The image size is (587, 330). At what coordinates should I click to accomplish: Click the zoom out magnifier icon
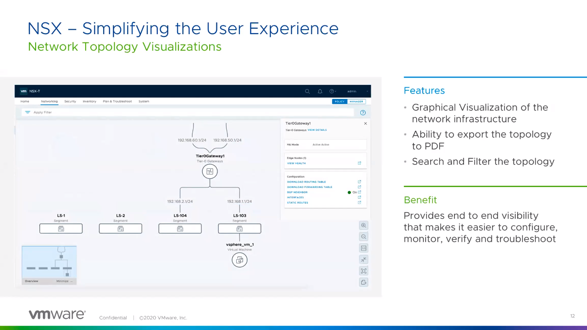coord(363,236)
